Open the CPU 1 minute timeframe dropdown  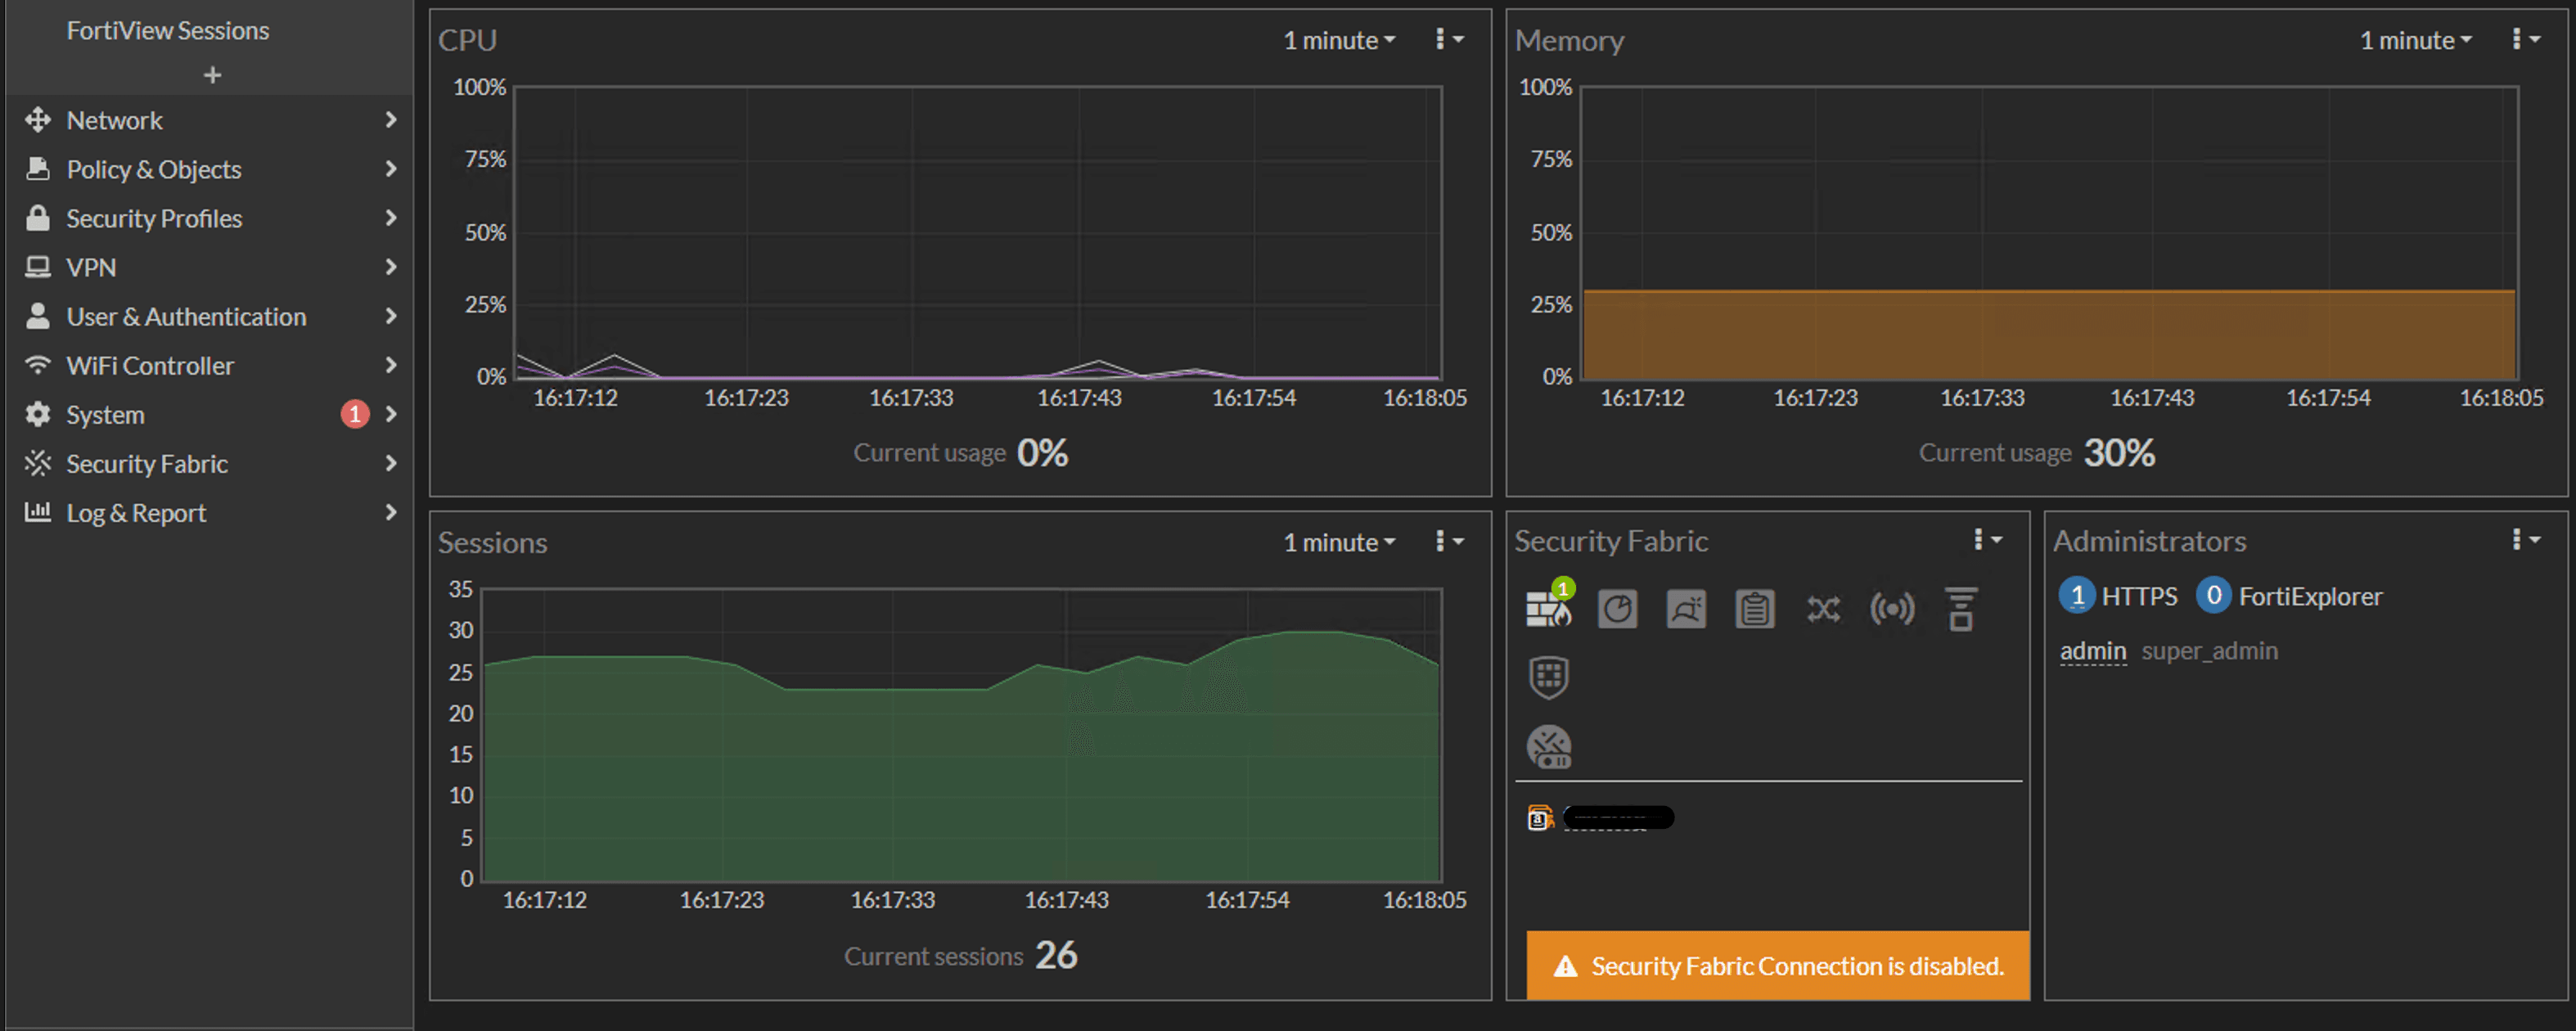(x=1339, y=40)
